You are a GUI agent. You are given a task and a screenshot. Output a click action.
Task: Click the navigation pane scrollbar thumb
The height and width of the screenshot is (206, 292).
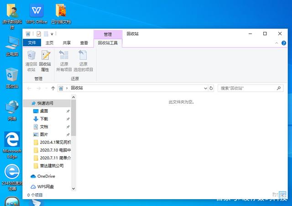(x=73, y=118)
